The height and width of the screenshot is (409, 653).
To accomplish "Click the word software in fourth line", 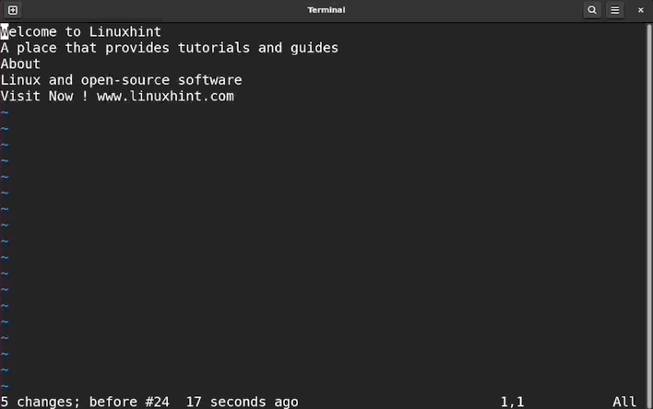I will click(209, 80).
